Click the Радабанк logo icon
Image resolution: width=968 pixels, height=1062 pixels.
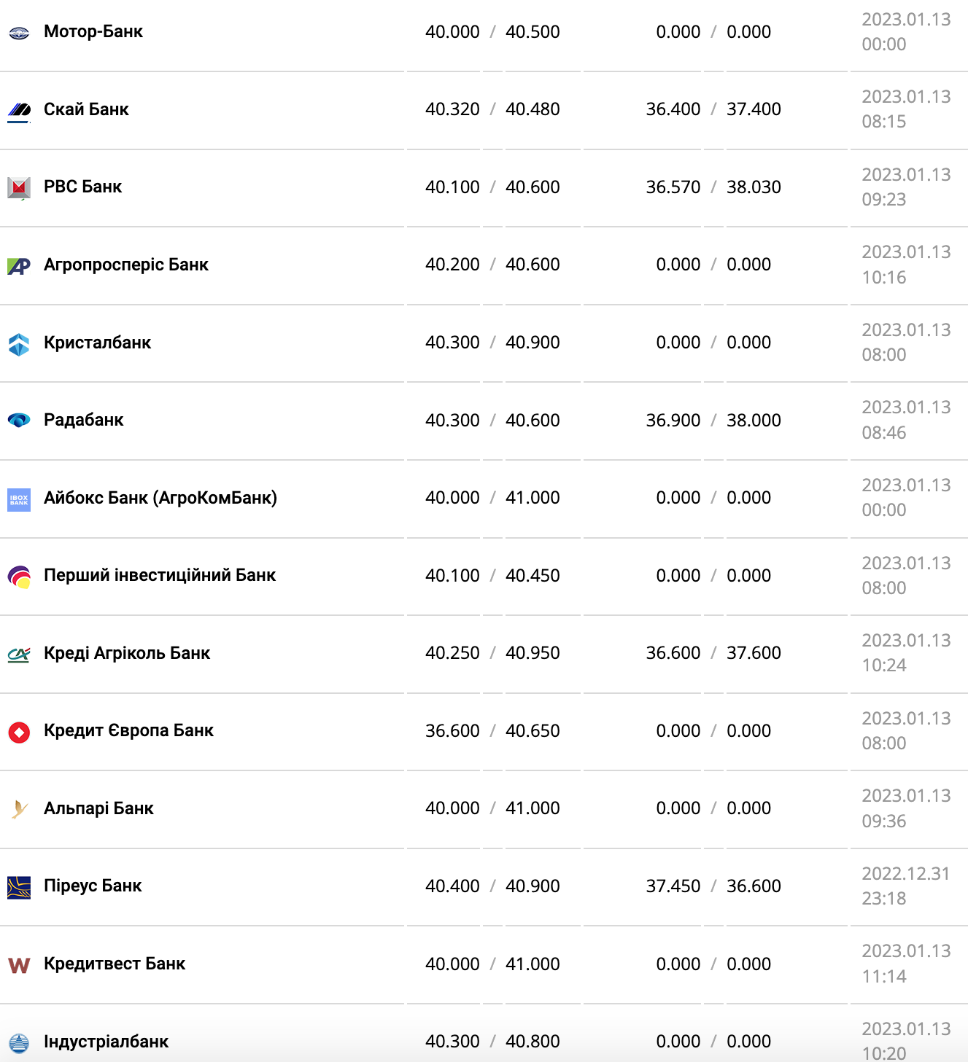coord(19,421)
